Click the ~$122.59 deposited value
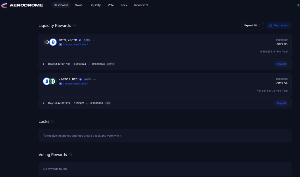Viewport: 300px width, 177px height. [x=281, y=83]
